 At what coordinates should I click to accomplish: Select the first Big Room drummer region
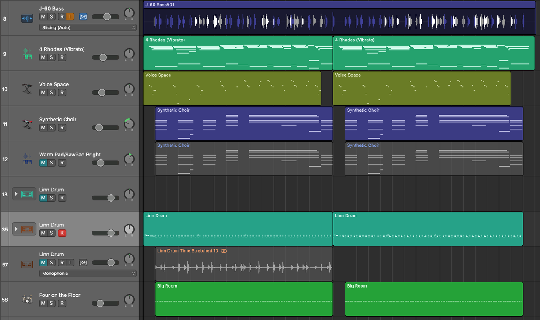(244, 299)
